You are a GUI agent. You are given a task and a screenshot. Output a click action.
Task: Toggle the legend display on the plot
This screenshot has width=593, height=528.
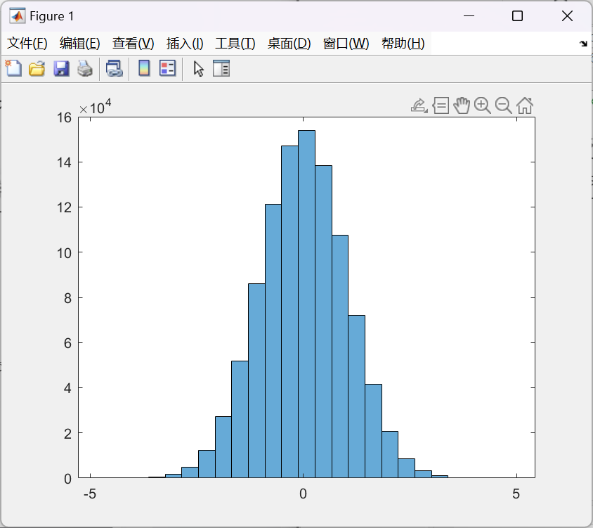(x=167, y=68)
